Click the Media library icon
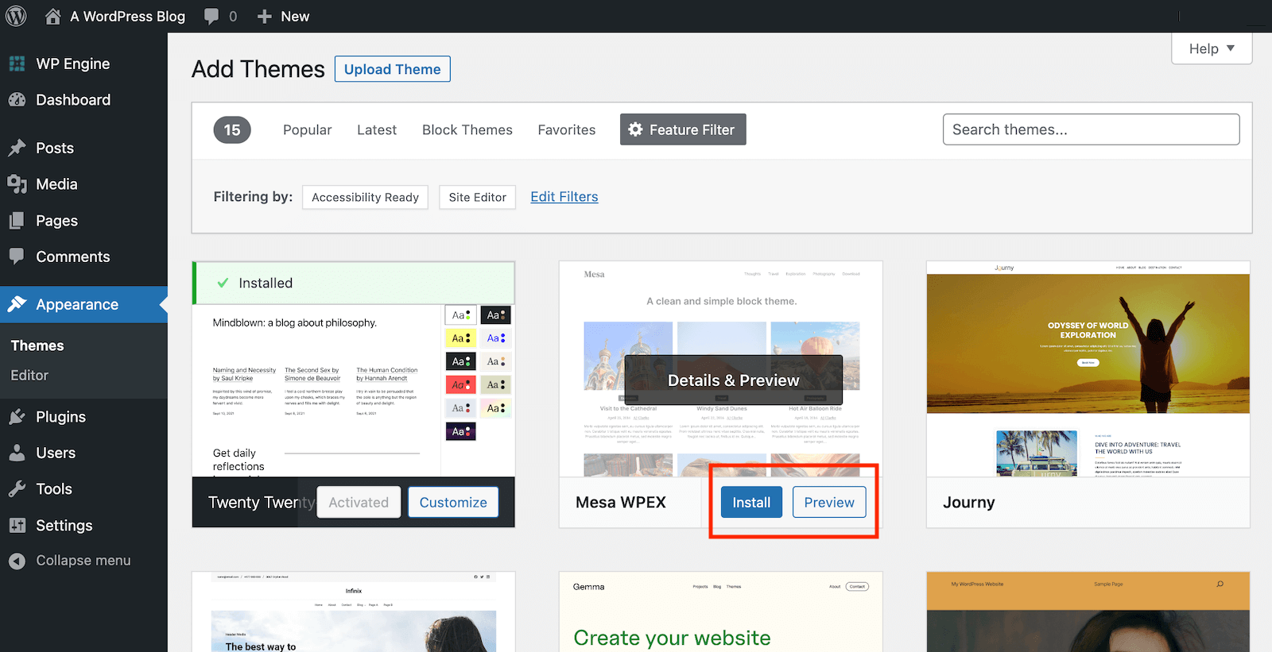This screenshot has height=652, width=1272. pyautogui.click(x=17, y=184)
